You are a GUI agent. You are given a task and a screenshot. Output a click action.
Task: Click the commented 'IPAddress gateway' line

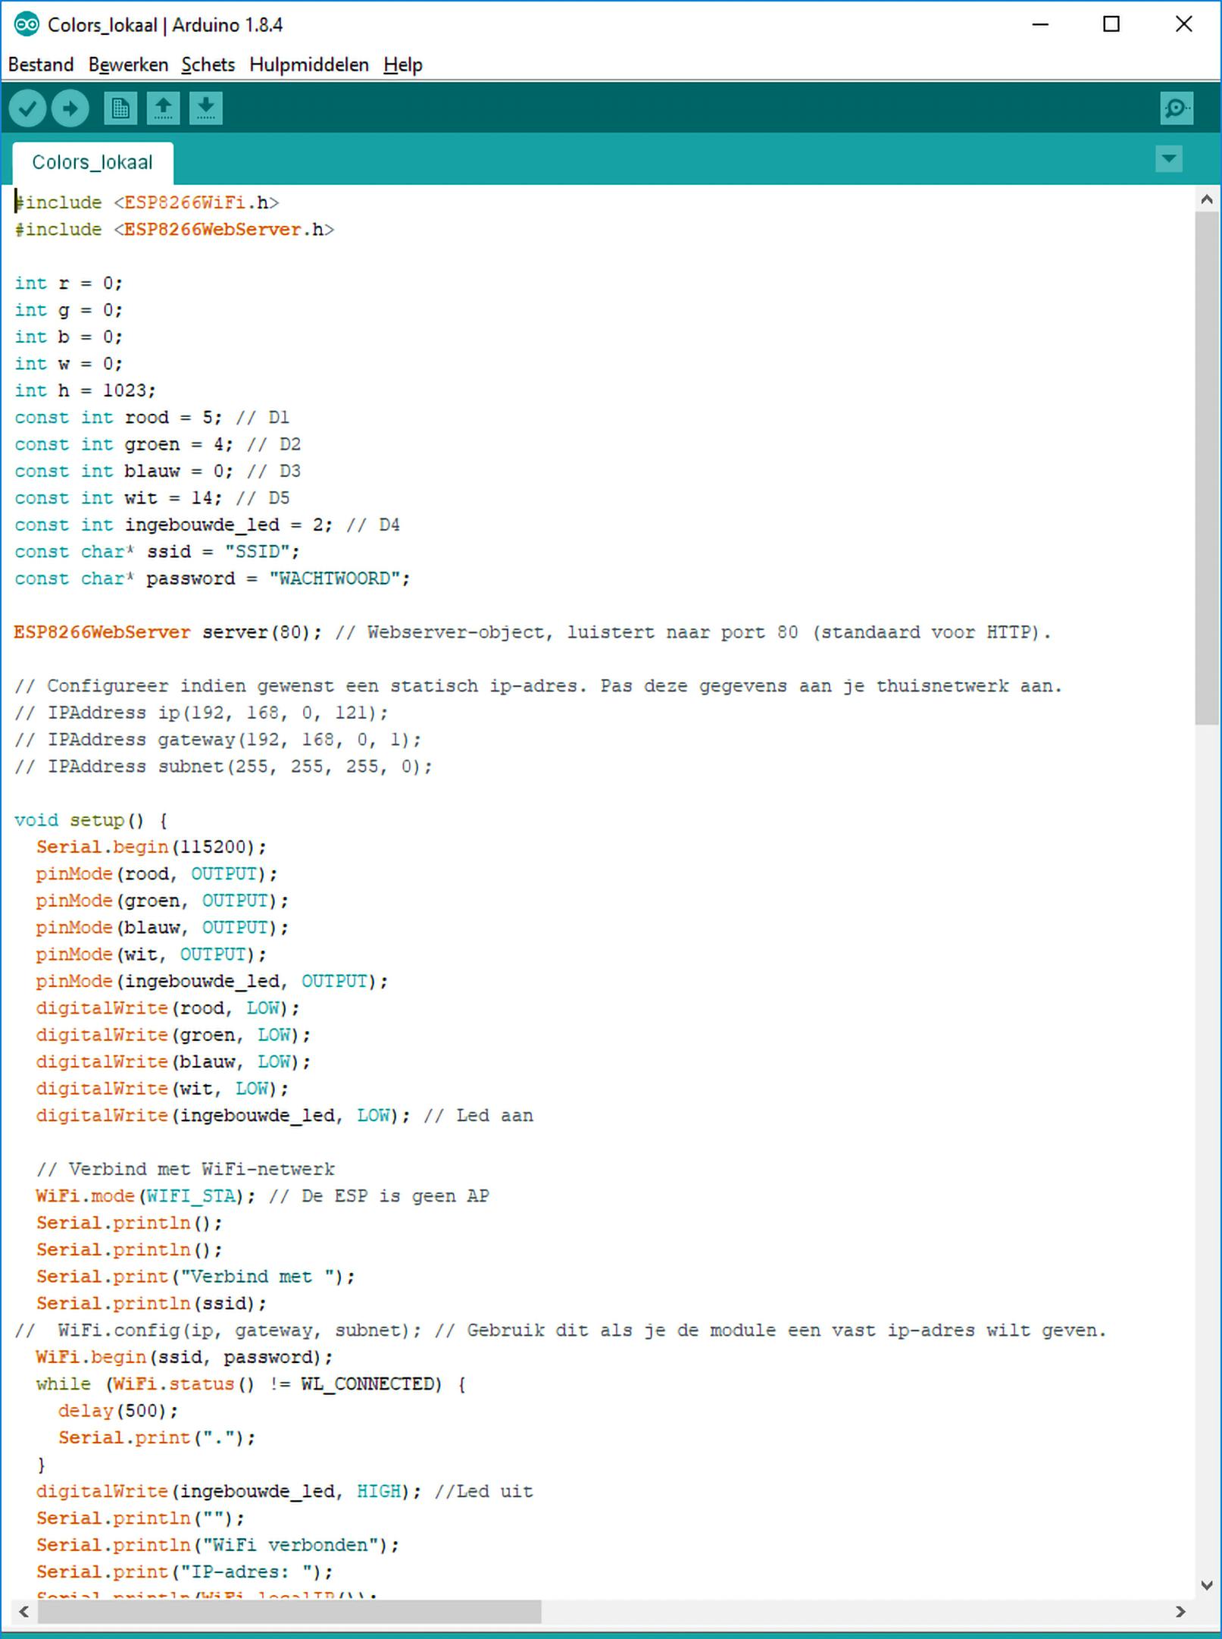217,740
